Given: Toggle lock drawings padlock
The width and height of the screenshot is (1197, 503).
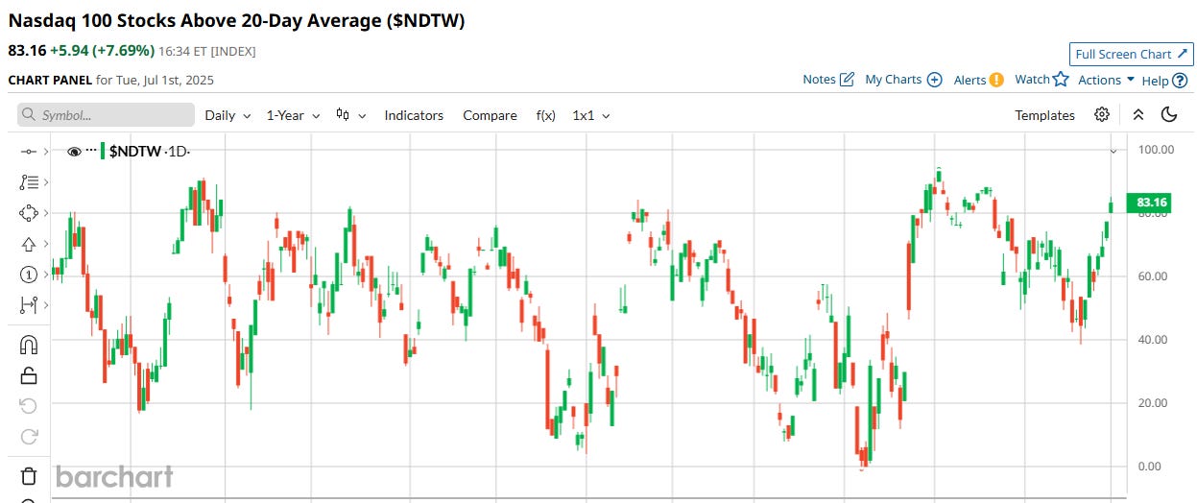Looking at the screenshot, I should tap(28, 375).
